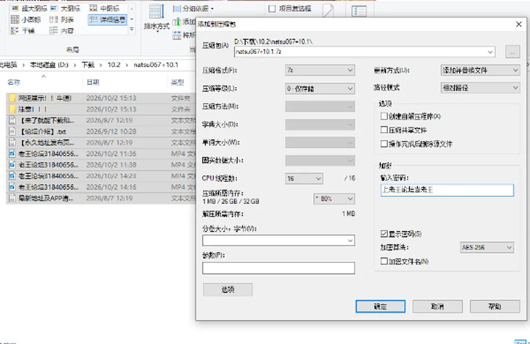Confirm archive creation with 确定
Viewport: 530px width, 344px height.
pyautogui.click(x=380, y=307)
